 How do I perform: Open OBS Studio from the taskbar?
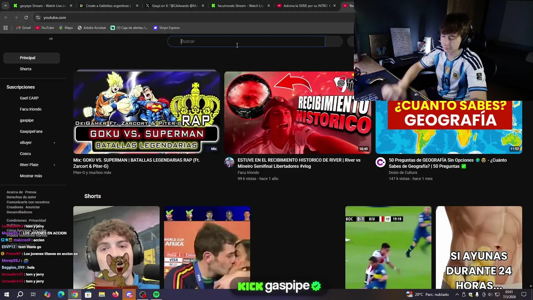143,295
